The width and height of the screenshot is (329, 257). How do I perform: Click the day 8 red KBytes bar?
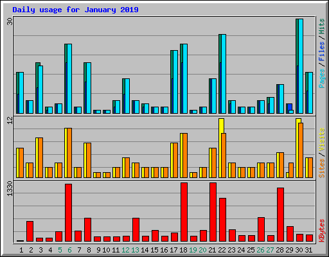87,230
